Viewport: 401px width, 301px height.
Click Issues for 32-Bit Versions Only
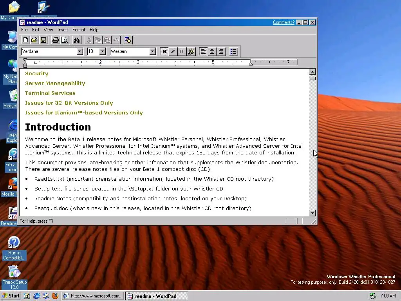point(69,103)
